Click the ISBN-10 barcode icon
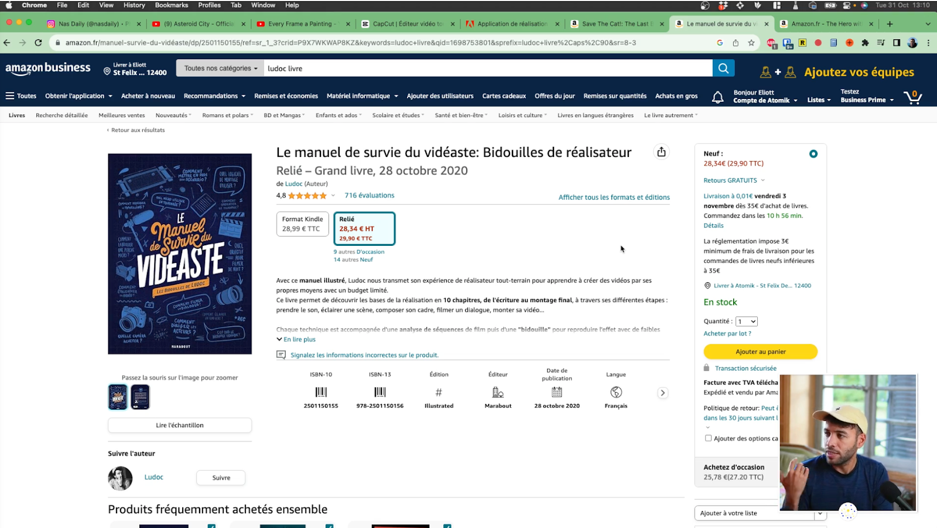The height and width of the screenshot is (528, 937). pos(321,392)
